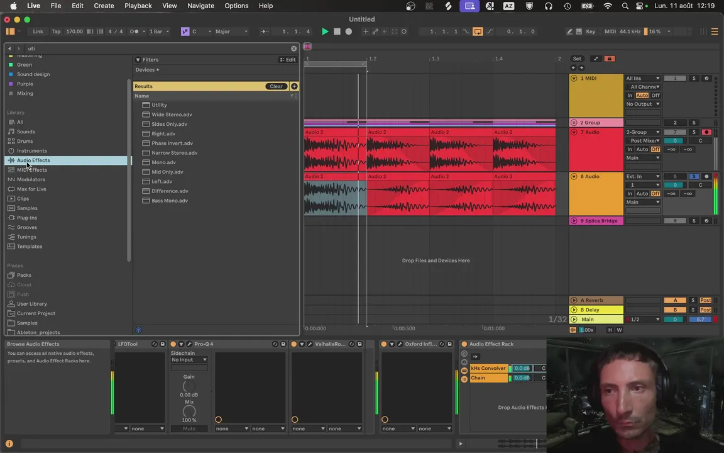Open MIDI Effects category in Library

tap(32, 170)
